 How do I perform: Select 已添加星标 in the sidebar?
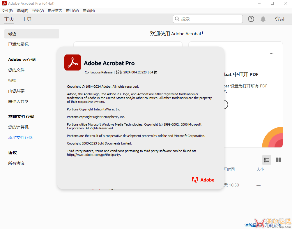(18, 44)
